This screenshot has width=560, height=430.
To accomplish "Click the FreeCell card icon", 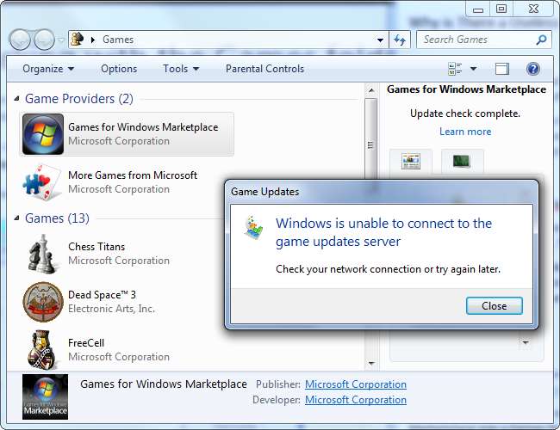I will (x=42, y=350).
